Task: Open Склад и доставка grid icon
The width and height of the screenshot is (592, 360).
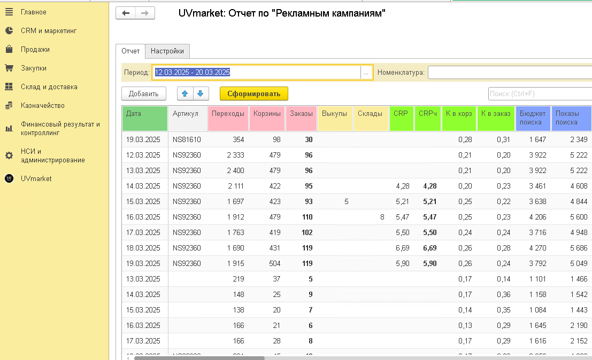Action: click(9, 87)
